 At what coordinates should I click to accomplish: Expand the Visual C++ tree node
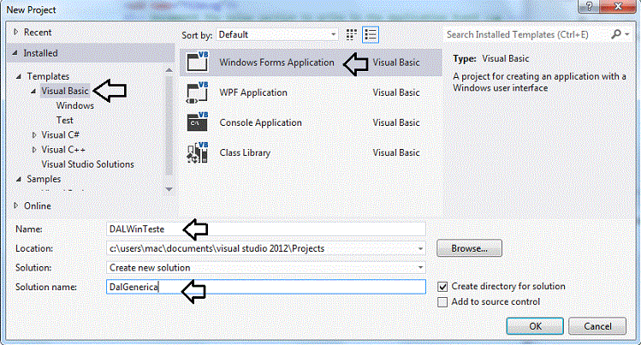[x=34, y=150]
